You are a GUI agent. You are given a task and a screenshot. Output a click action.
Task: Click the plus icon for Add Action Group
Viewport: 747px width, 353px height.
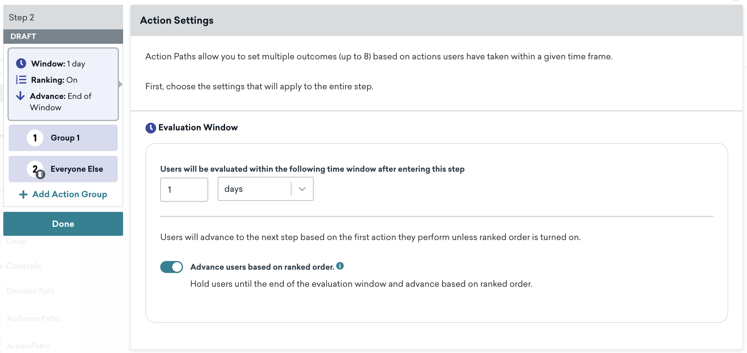coord(23,194)
